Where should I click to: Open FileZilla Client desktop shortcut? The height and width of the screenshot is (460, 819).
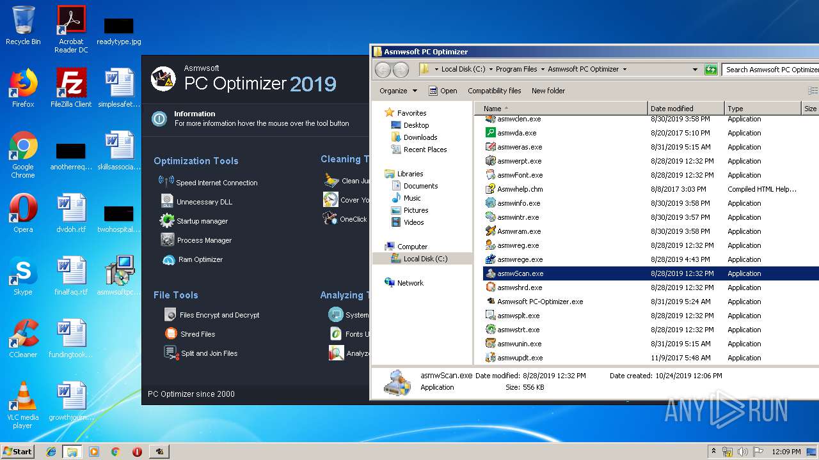click(71, 89)
